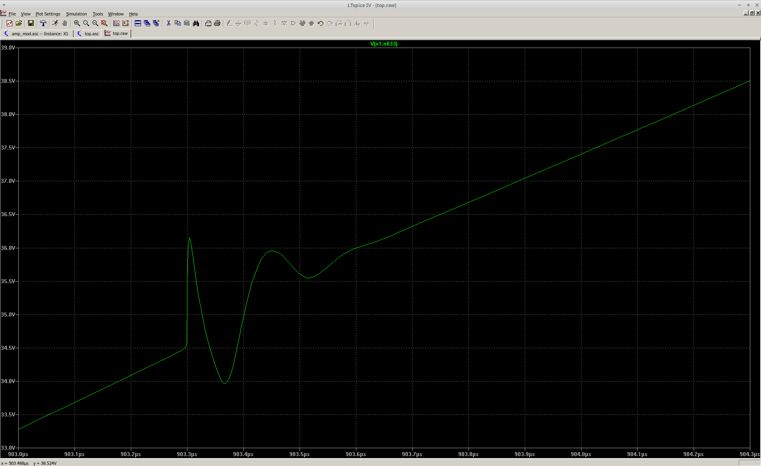Viewport: 761px width, 466px height.
Task: Select the Zoom Out magnifier tool
Action: click(95, 23)
